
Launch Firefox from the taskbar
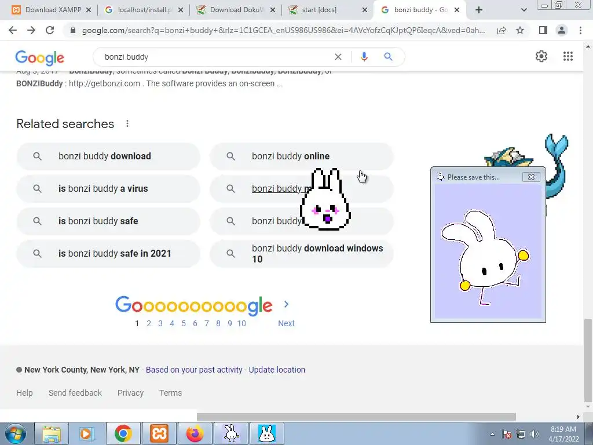pos(195,433)
